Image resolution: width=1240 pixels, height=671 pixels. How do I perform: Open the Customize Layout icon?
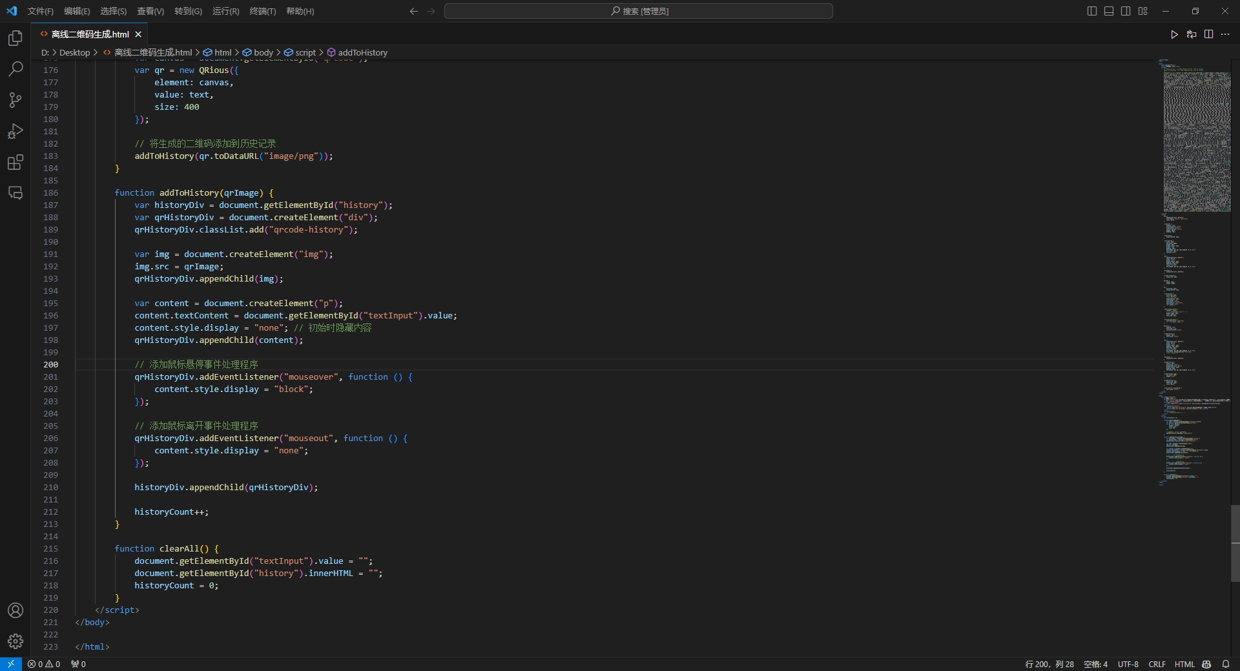(1142, 11)
